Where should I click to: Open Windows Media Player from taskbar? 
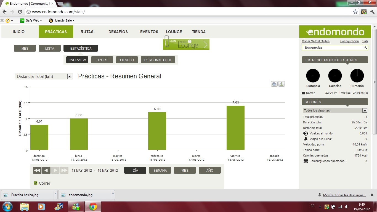41,206
